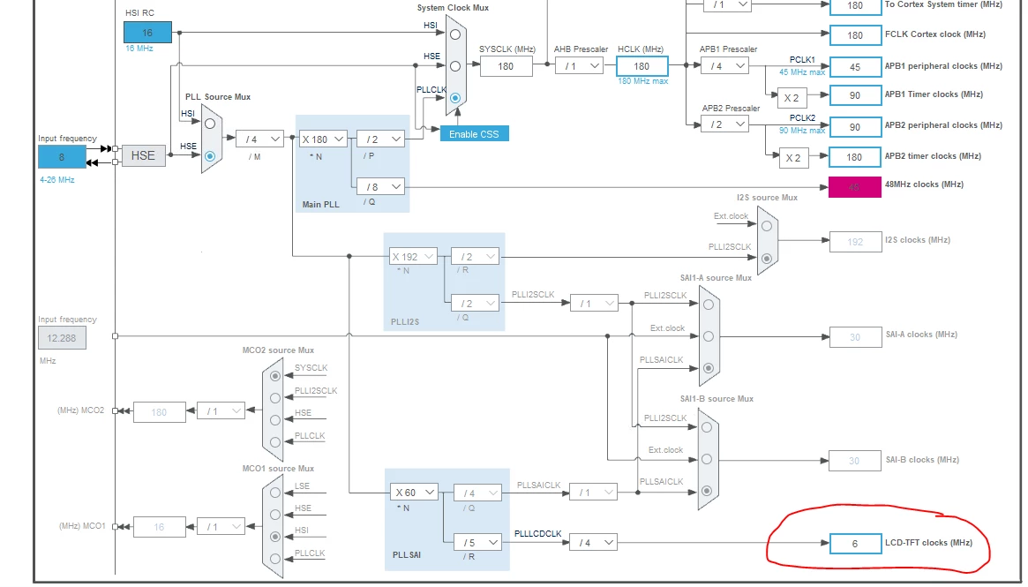Viewport: 1028px width, 587px height.
Task: Open the PLLI2S /Q divider dropdown
Action: pyautogui.click(x=476, y=303)
